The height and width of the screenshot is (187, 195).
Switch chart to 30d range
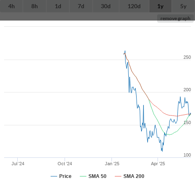point(106,6)
